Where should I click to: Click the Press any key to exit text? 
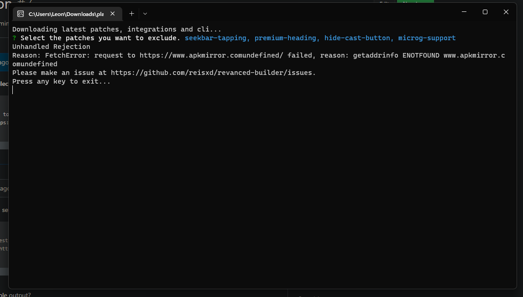61,81
